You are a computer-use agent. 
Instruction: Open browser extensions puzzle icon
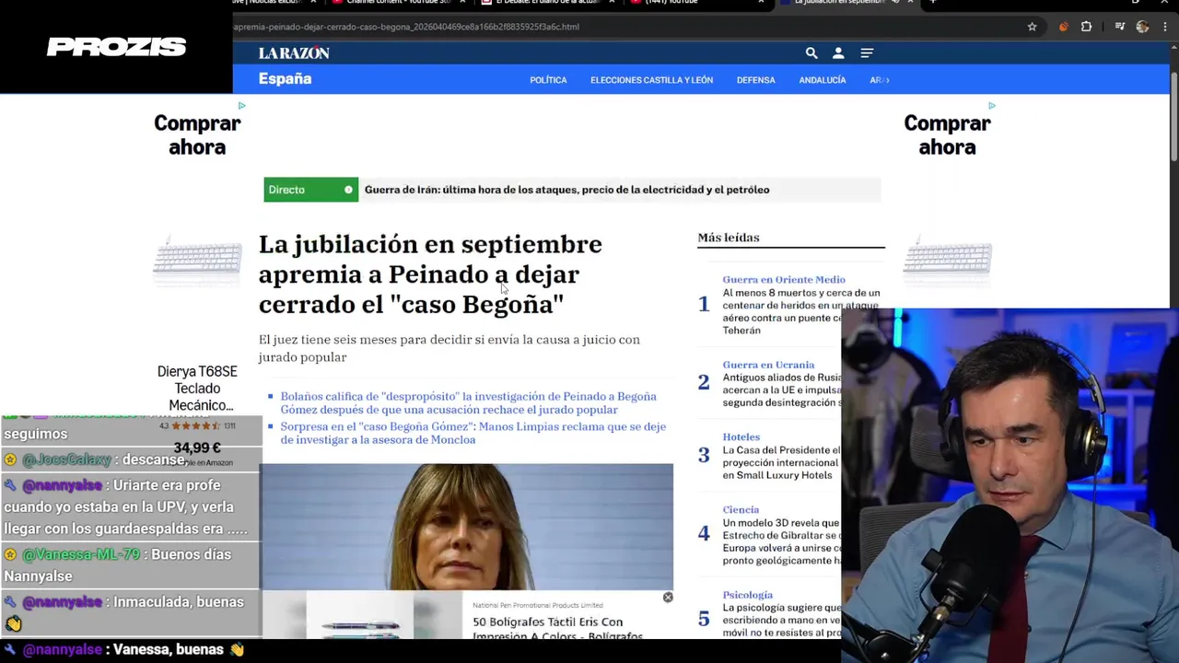point(1086,27)
